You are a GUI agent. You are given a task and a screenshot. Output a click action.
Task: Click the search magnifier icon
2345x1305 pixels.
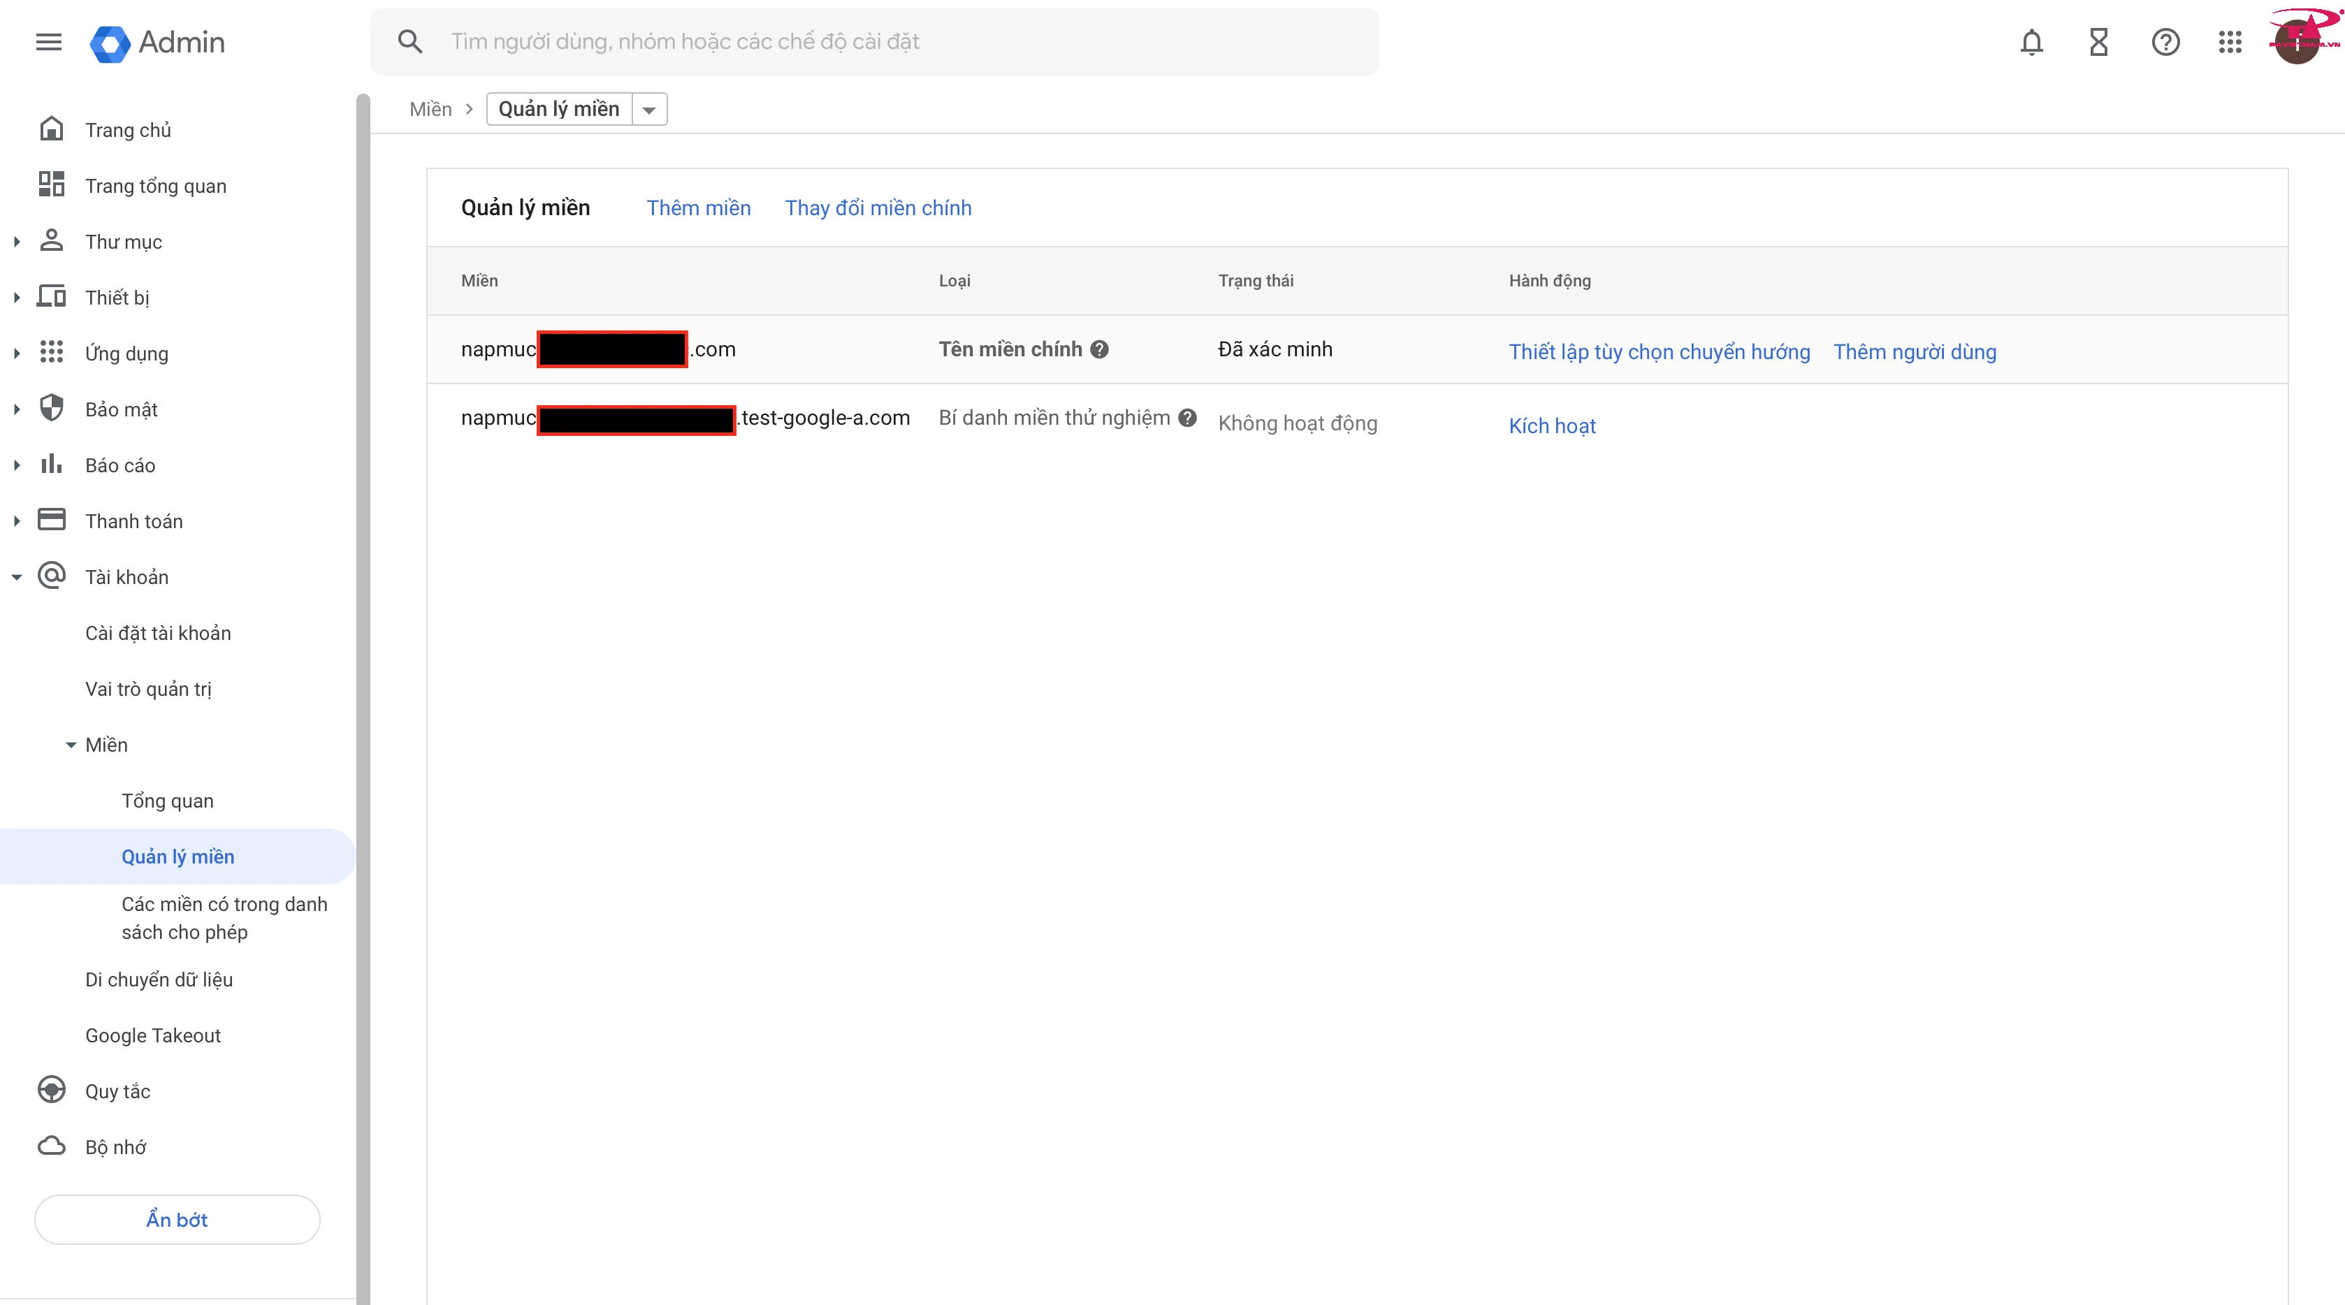pos(409,41)
